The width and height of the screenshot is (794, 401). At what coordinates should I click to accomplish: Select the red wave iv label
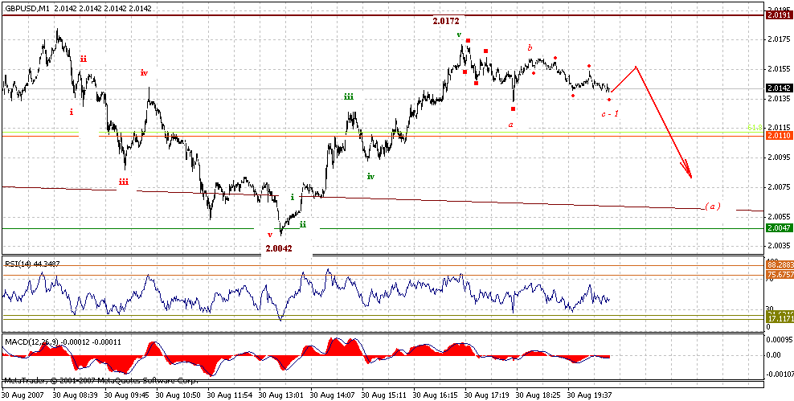pos(144,73)
